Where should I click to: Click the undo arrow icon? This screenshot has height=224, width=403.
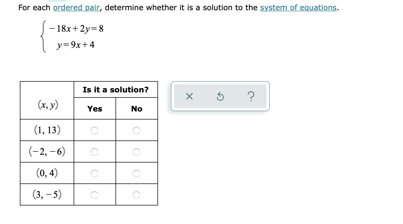220,96
